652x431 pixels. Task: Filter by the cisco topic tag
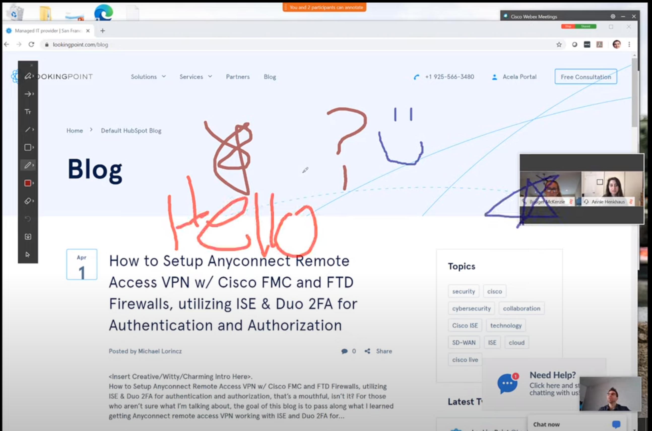(x=495, y=291)
